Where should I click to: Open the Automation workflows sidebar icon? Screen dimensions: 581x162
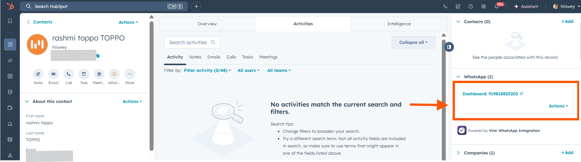[x=10, y=155]
